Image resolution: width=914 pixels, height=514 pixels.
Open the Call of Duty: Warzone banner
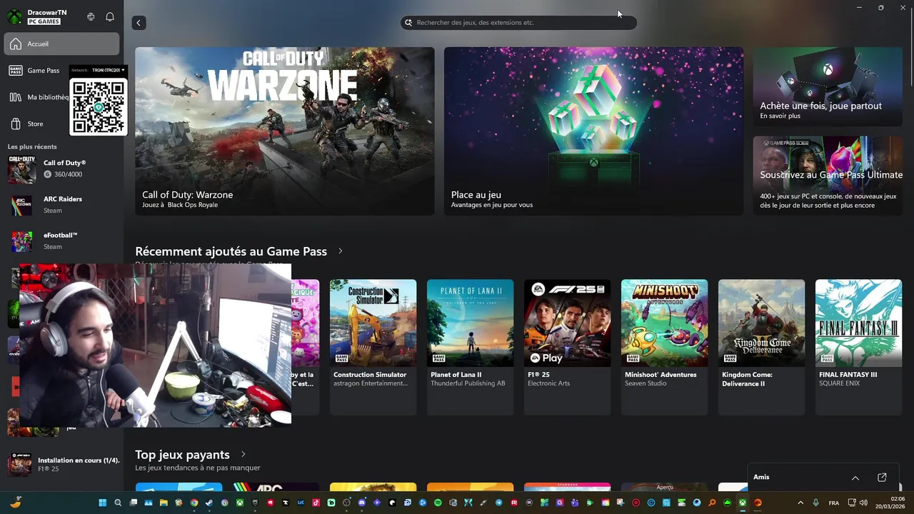[x=285, y=131]
